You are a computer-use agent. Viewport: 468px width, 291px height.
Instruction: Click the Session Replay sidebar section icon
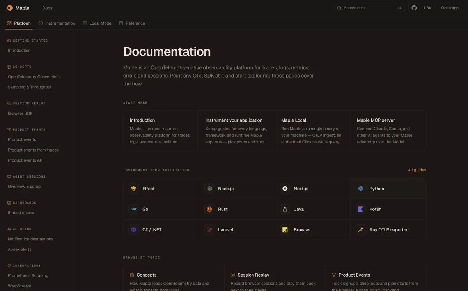pyautogui.click(x=9, y=103)
